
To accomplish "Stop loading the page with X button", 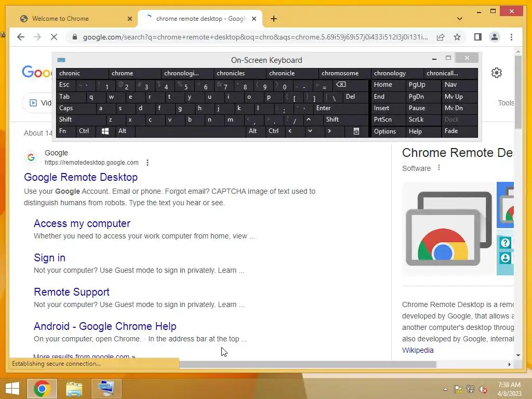I will pos(54,37).
